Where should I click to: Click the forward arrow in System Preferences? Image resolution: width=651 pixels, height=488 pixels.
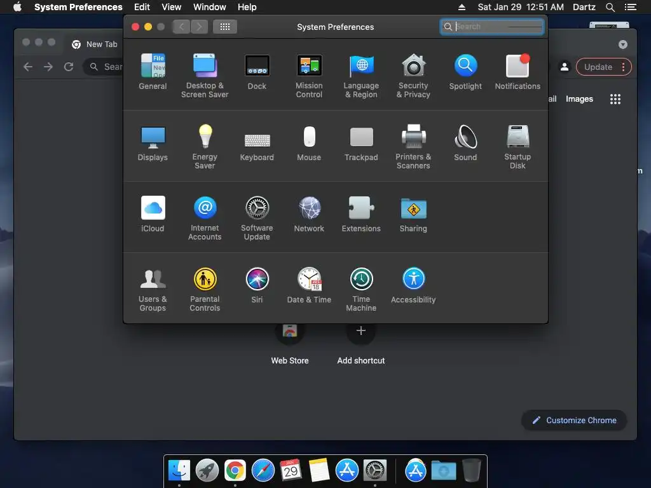pos(199,27)
